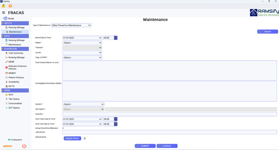This screenshot has height=150, width=279.
Task: Open the Type of OPM dropdown
Action: tap(82, 57)
